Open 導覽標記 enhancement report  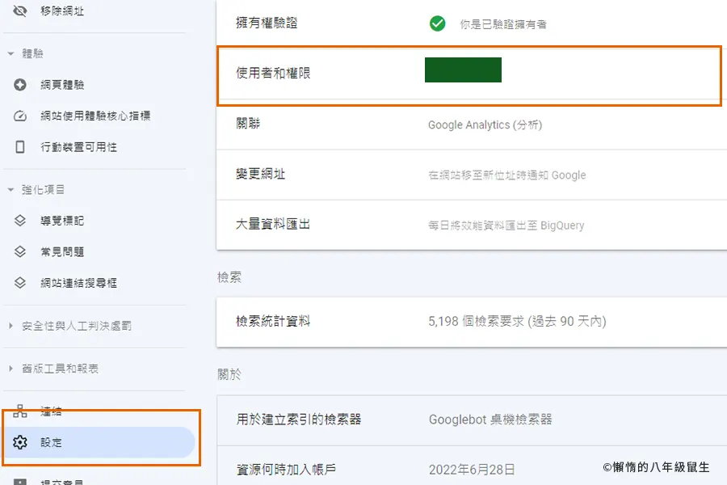point(62,221)
